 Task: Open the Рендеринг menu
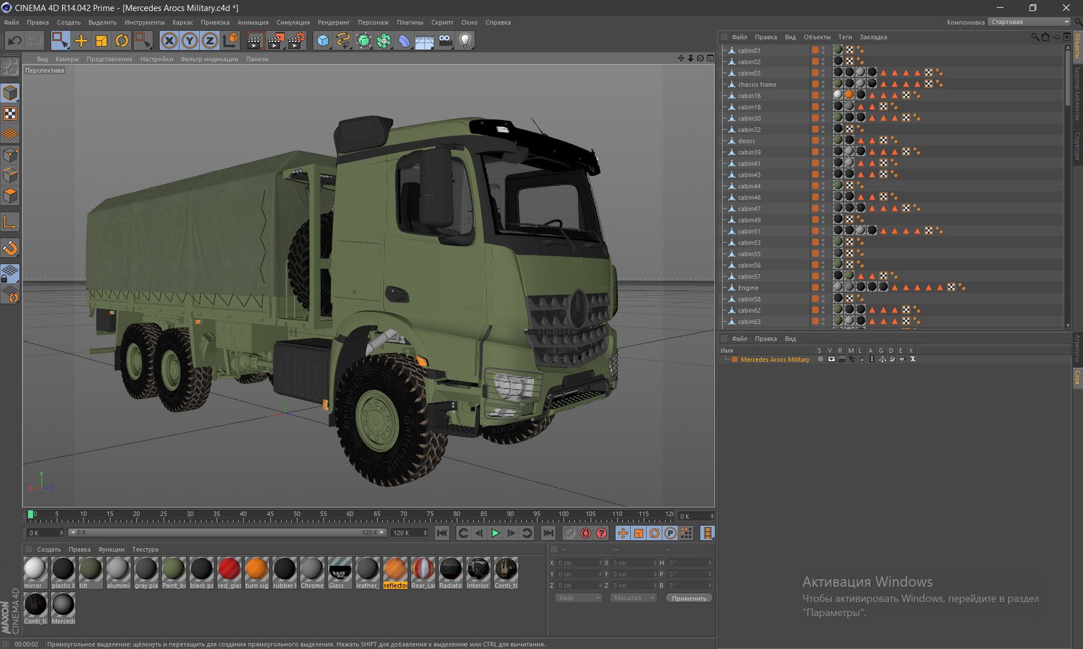click(x=334, y=22)
